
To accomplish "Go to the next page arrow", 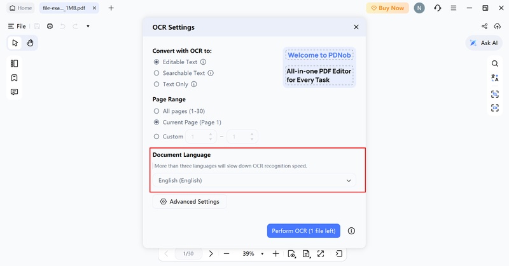I will tap(211, 253).
